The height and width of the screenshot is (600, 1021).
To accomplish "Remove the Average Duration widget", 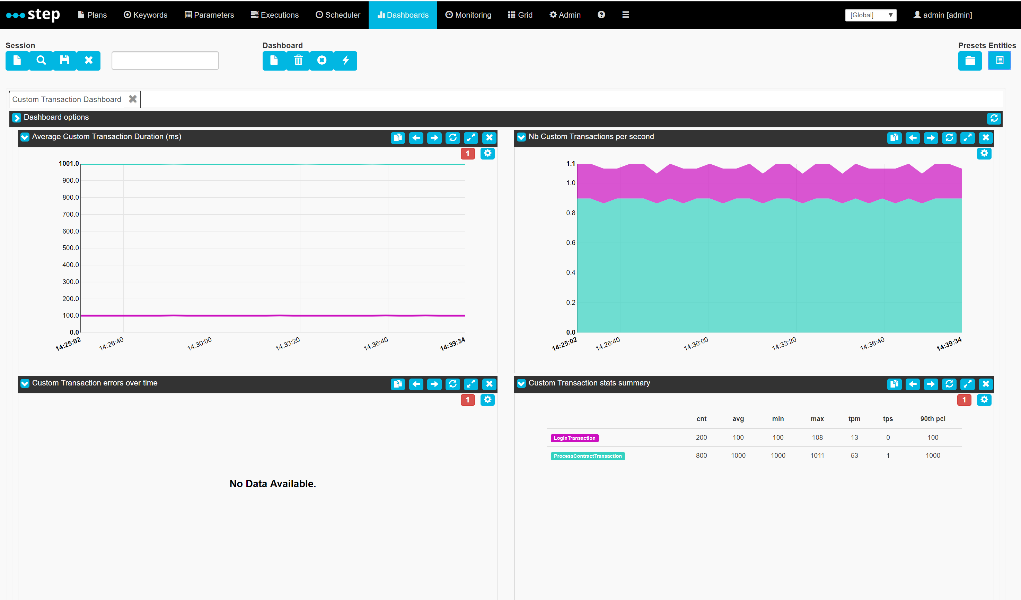I will [x=490, y=138].
